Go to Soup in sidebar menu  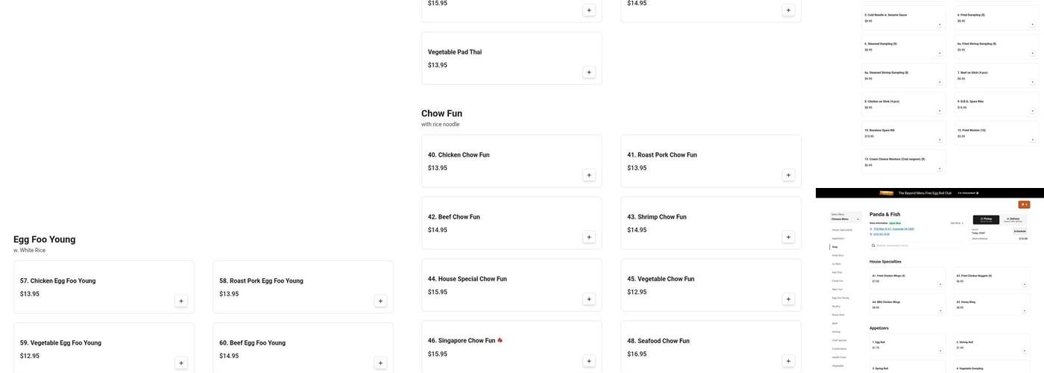pos(835,247)
